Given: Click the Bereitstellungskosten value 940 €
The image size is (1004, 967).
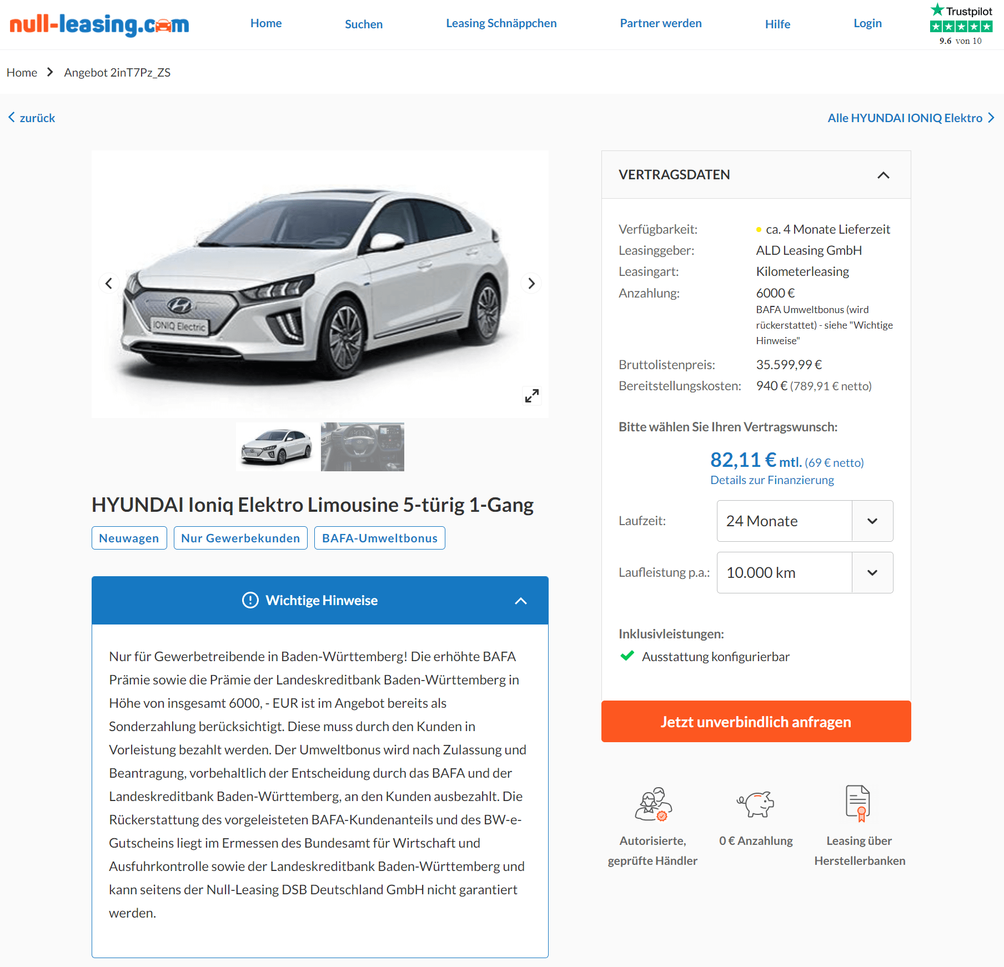Looking at the screenshot, I should pos(771,386).
